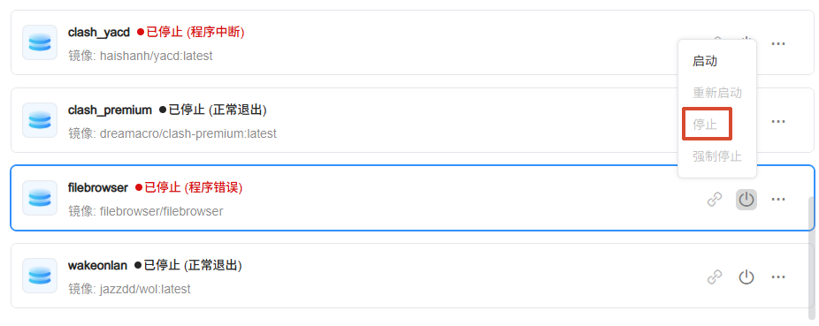Select the filebrowser container stack icon
819x326 pixels.
coord(40,198)
